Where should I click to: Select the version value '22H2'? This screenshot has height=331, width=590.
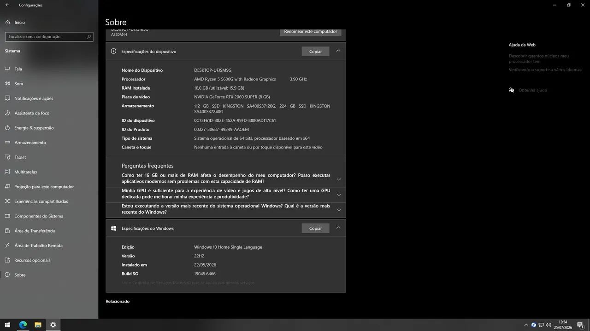point(199,256)
